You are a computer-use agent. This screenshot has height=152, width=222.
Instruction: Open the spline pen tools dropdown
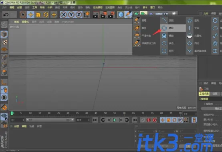[x=129, y=14]
